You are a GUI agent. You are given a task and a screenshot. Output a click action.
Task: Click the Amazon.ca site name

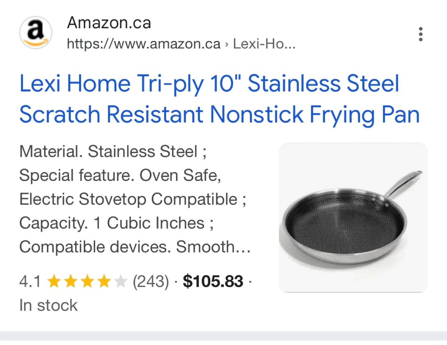pyautogui.click(x=109, y=23)
